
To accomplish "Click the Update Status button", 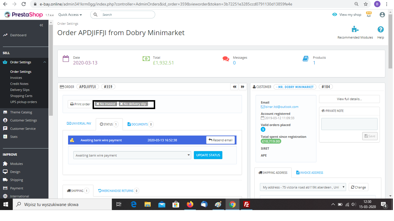I will [x=208, y=155].
